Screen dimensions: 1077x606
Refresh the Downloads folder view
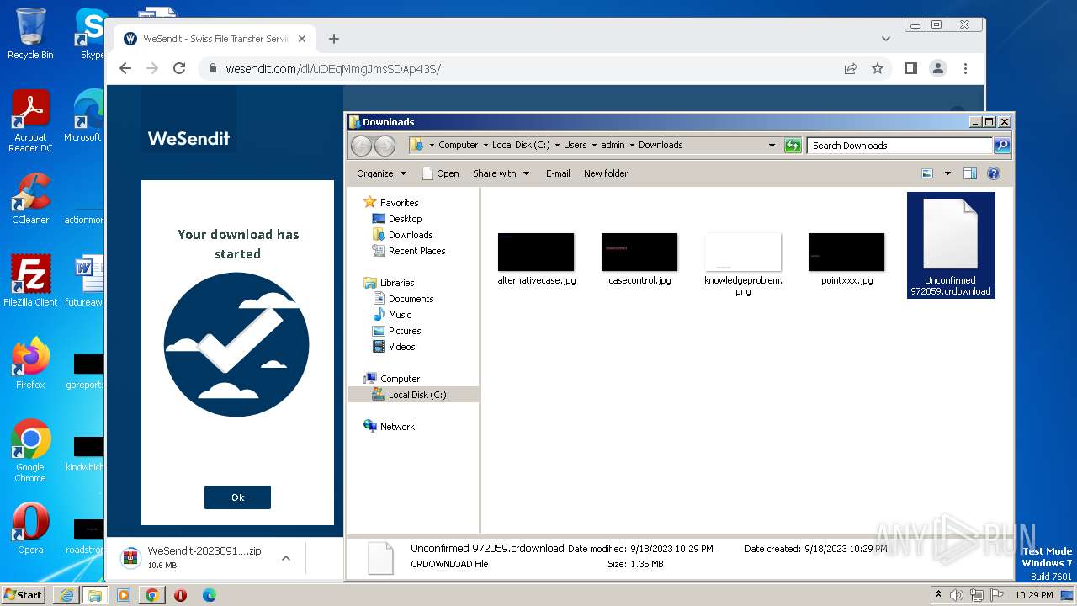(793, 146)
